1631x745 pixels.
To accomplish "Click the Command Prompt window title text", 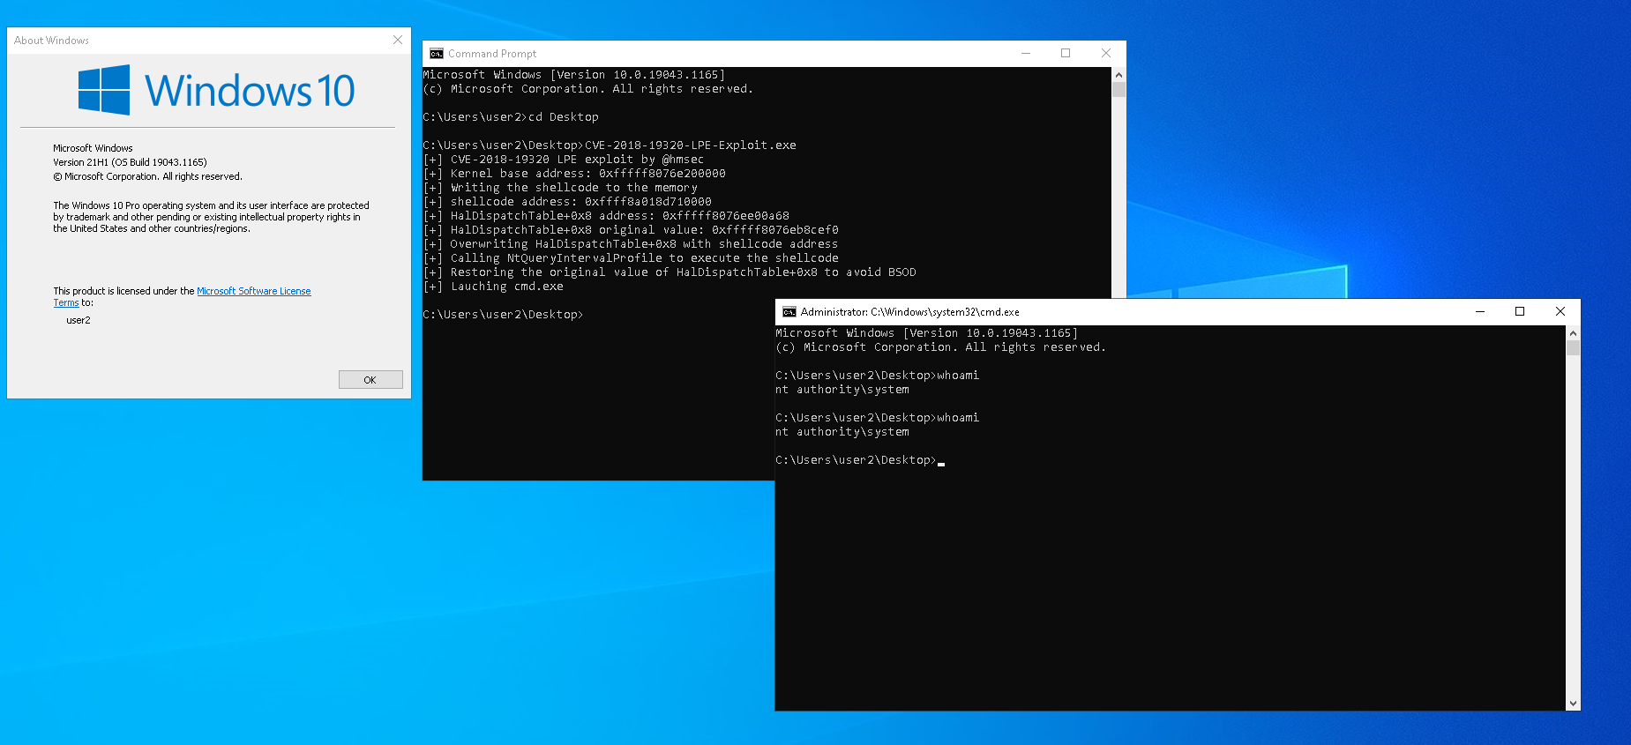I will (492, 54).
